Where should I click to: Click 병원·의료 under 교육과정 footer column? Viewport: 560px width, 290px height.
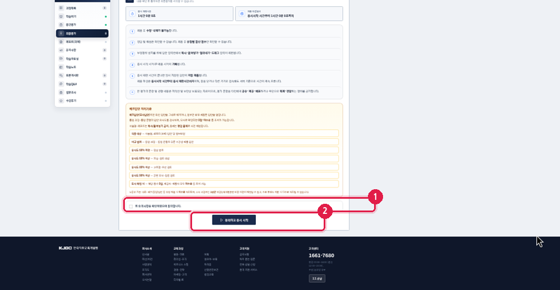point(179,254)
